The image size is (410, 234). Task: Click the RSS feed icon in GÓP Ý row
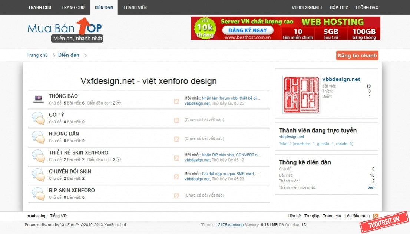[177, 120]
